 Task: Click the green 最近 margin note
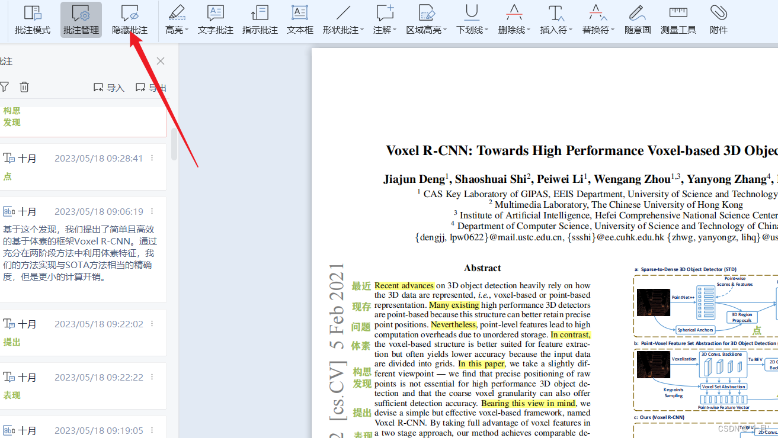pos(361,286)
